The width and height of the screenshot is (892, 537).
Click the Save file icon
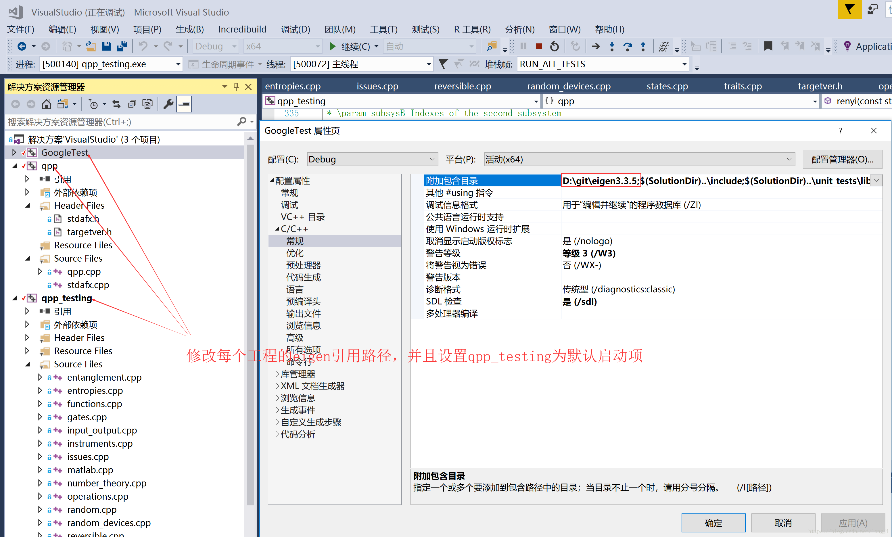[x=106, y=46]
